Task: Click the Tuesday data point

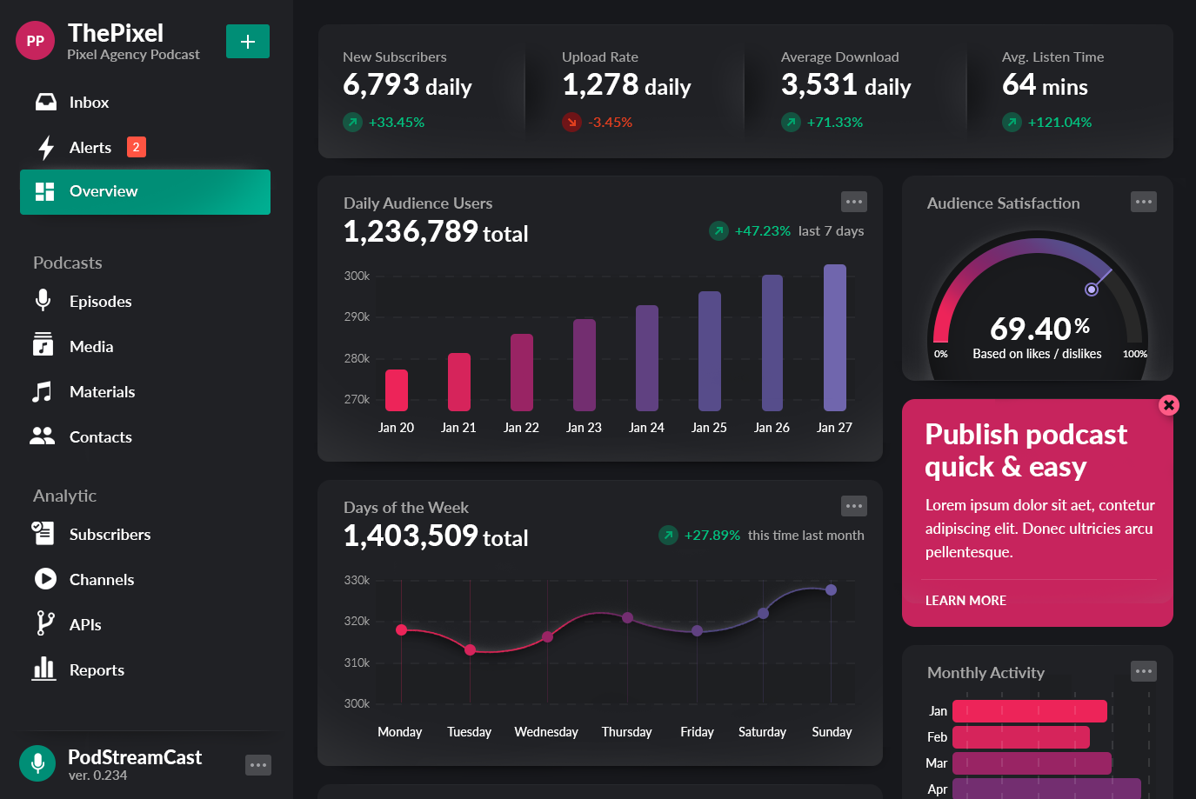Action: [470, 649]
